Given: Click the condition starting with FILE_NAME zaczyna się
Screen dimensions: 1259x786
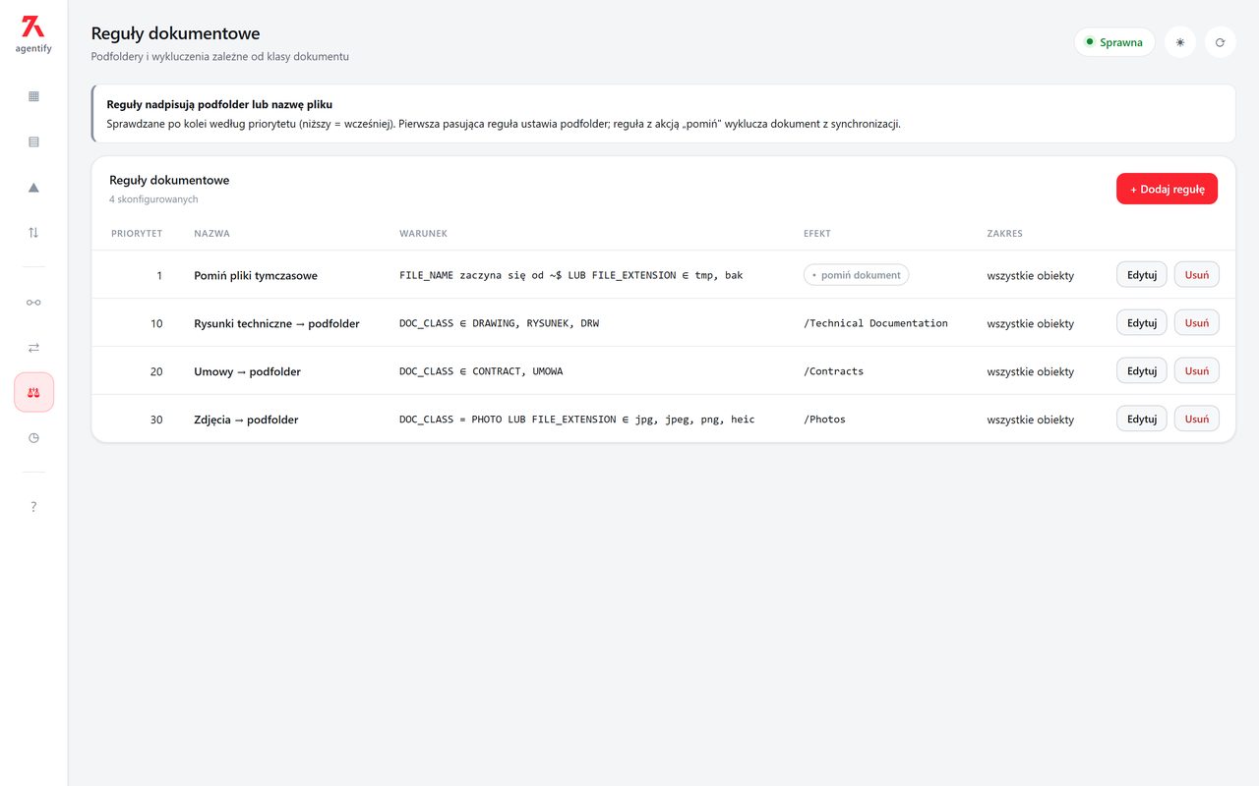Looking at the screenshot, I should (x=571, y=275).
